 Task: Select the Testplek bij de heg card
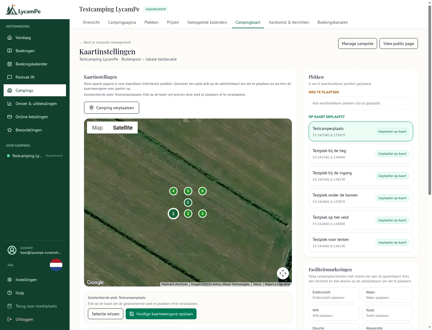pos(361,154)
